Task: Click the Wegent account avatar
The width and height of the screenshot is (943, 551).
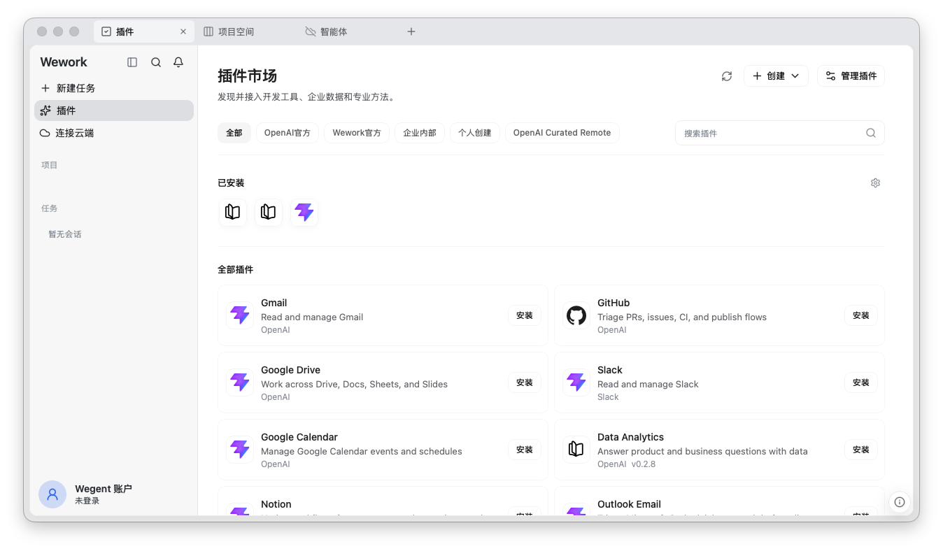Action: click(x=52, y=494)
